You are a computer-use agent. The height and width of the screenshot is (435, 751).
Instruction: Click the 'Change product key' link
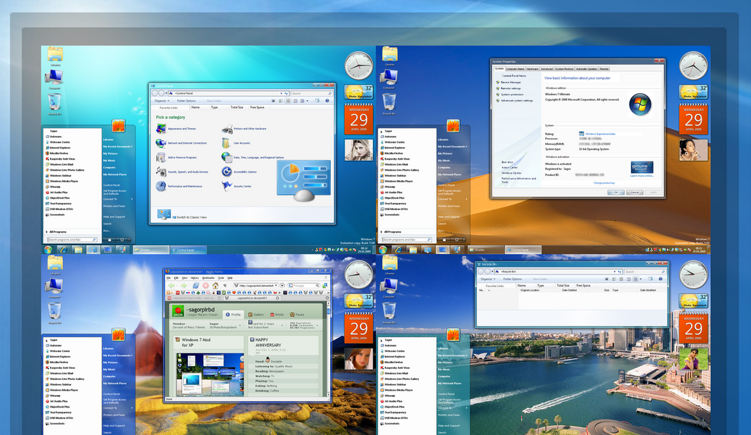605,183
